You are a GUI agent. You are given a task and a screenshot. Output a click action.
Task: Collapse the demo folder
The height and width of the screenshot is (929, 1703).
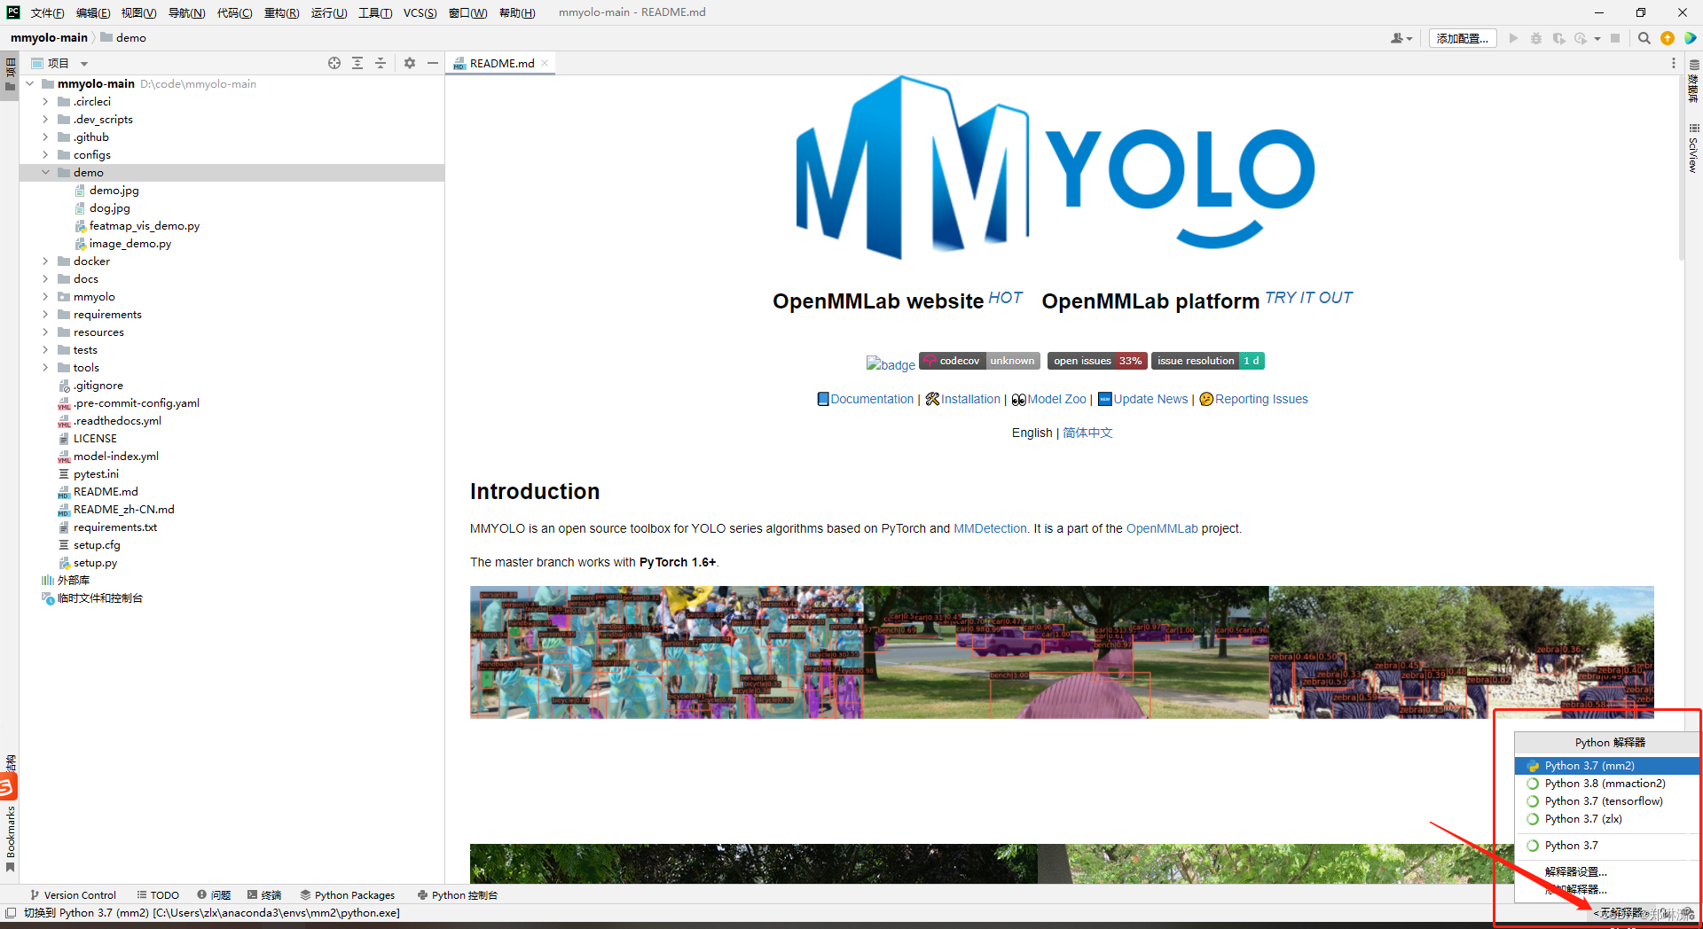click(x=46, y=172)
